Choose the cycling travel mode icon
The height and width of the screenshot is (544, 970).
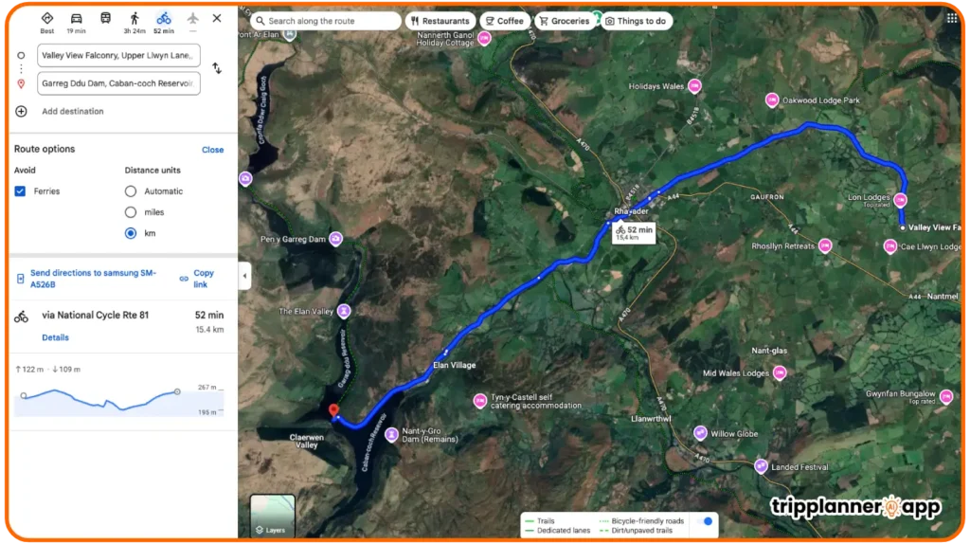click(x=163, y=19)
